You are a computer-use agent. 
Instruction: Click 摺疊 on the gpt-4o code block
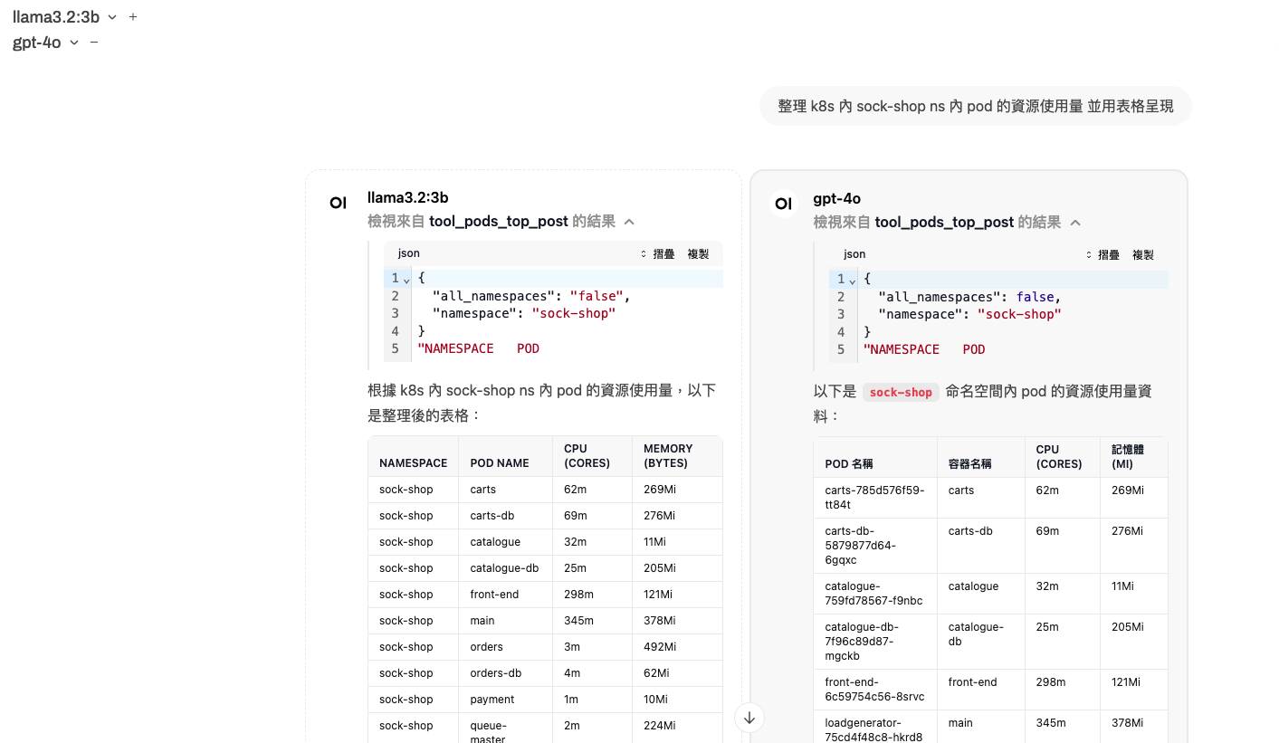(1103, 255)
